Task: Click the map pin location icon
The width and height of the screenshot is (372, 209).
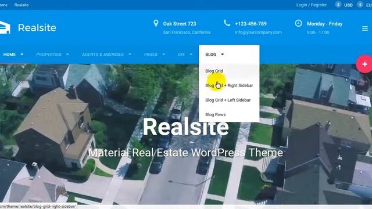Action: coord(156,23)
